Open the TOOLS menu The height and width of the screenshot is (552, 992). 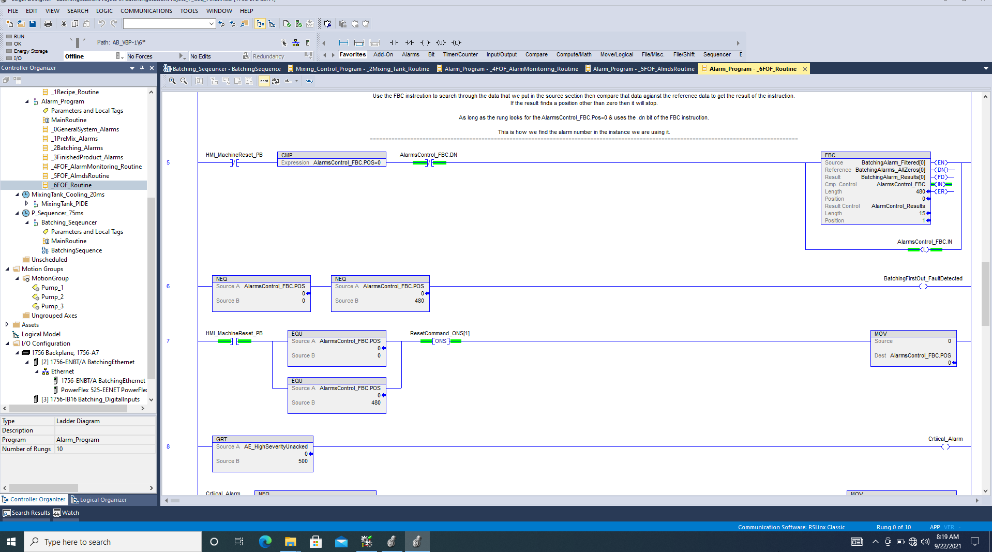[189, 10]
